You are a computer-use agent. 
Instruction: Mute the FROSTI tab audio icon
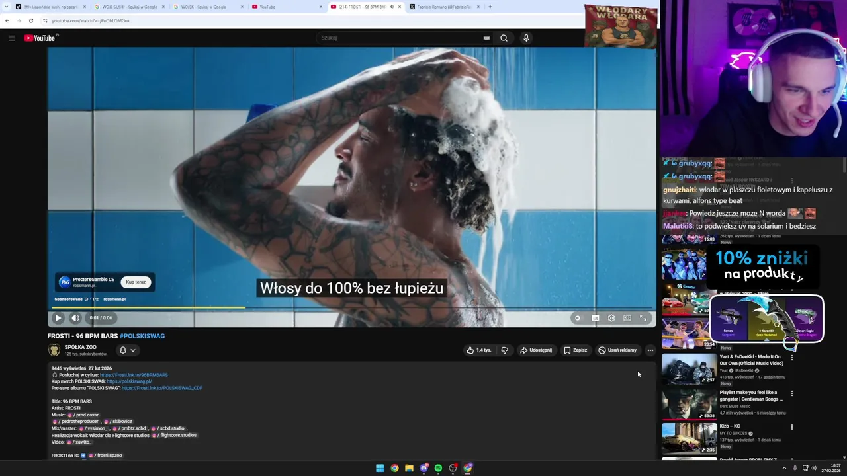[x=391, y=7]
